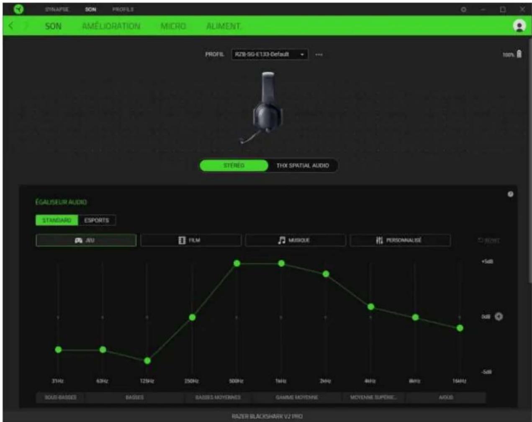This screenshot has height=422, width=532.
Task: Open the PROFILS top menu tab
Action: [x=123, y=9]
